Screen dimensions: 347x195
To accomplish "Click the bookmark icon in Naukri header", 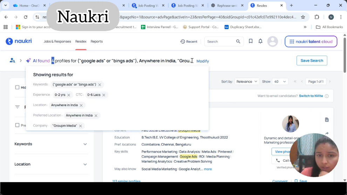I will pos(251,41).
